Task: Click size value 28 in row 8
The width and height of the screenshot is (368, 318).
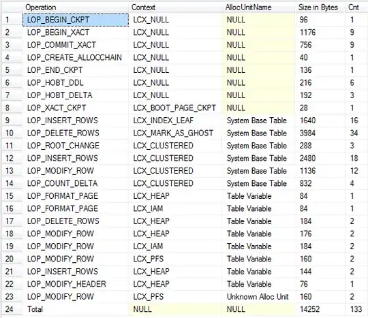Action: coord(303,108)
